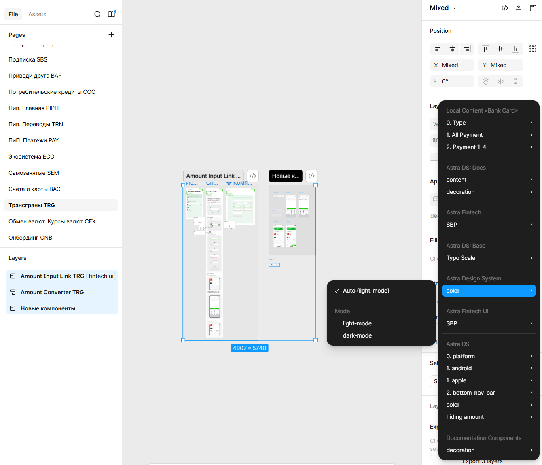Open 1. apple menu entry
The height and width of the screenshot is (465, 542).
point(489,380)
